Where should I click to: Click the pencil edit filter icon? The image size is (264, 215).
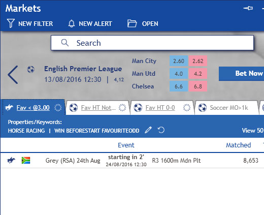pyautogui.click(x=148, y=130)
